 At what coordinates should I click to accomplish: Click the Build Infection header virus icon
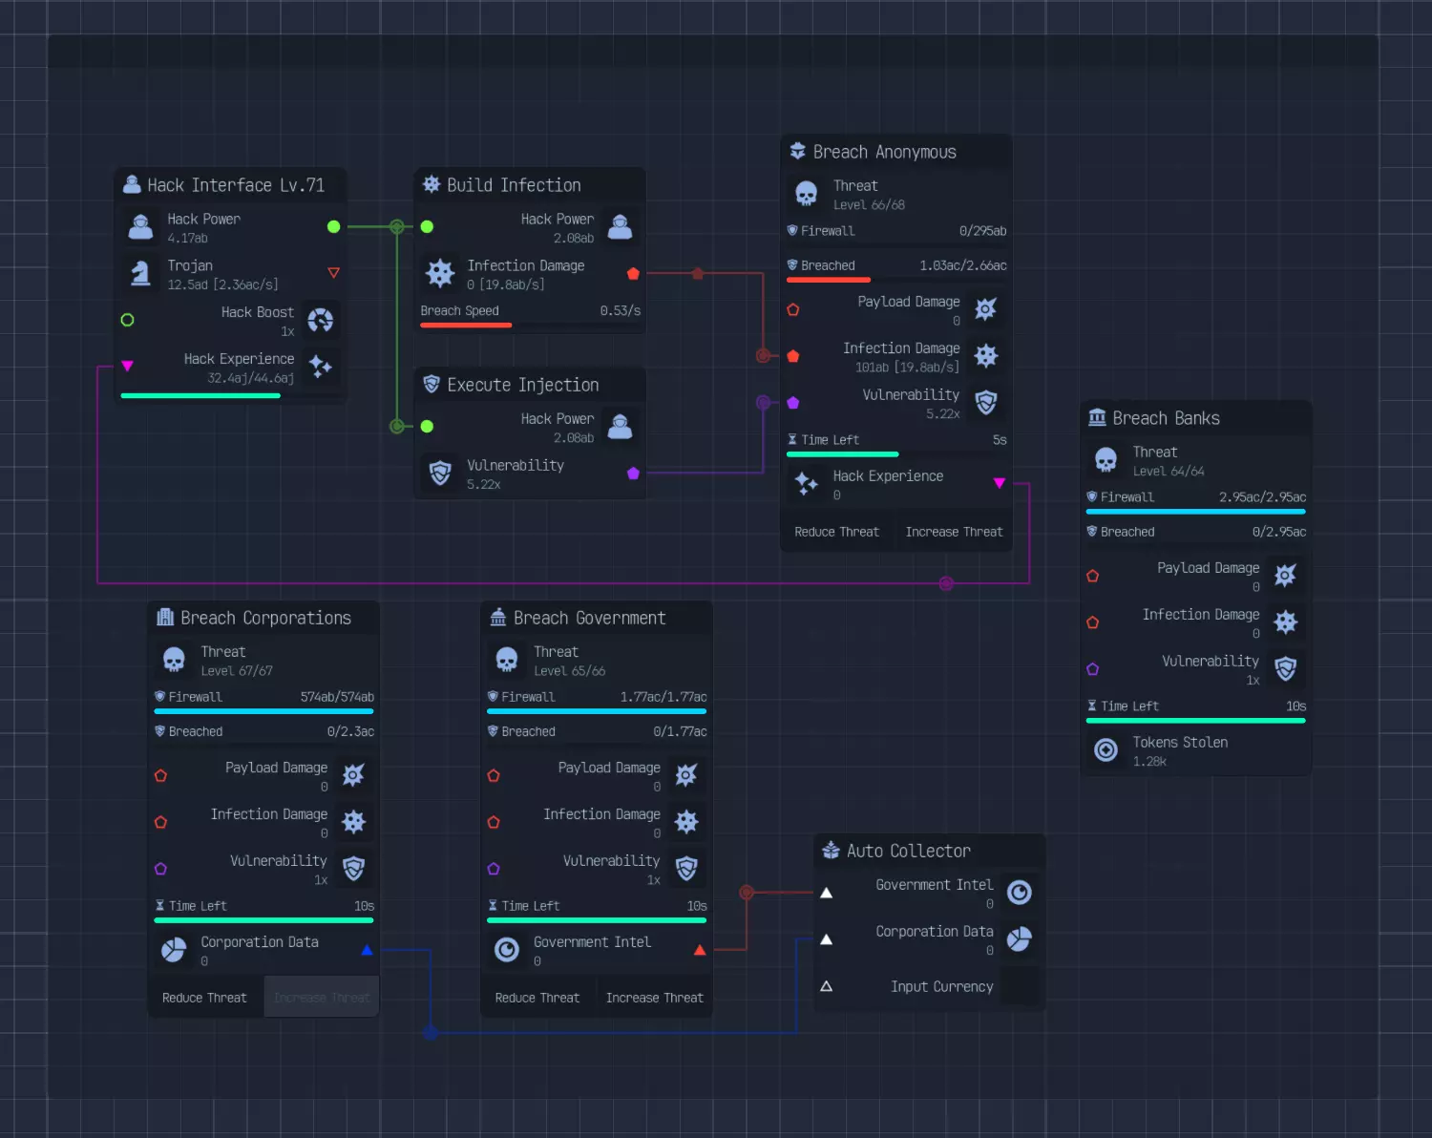(x=432, y=184)
